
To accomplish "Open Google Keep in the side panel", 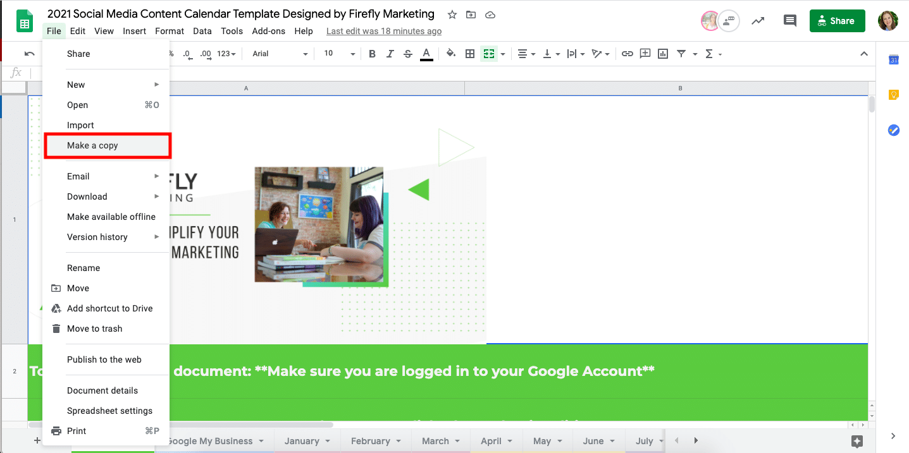I will pyautogui.click(x=894, y=95).
